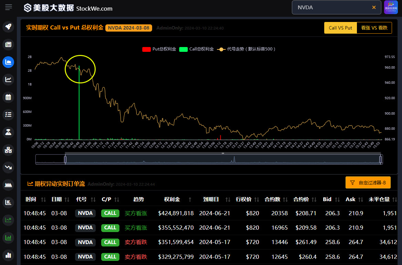402x265 pixels.
Task: Open the calendar sidebar icon
Action: [8, 97]
